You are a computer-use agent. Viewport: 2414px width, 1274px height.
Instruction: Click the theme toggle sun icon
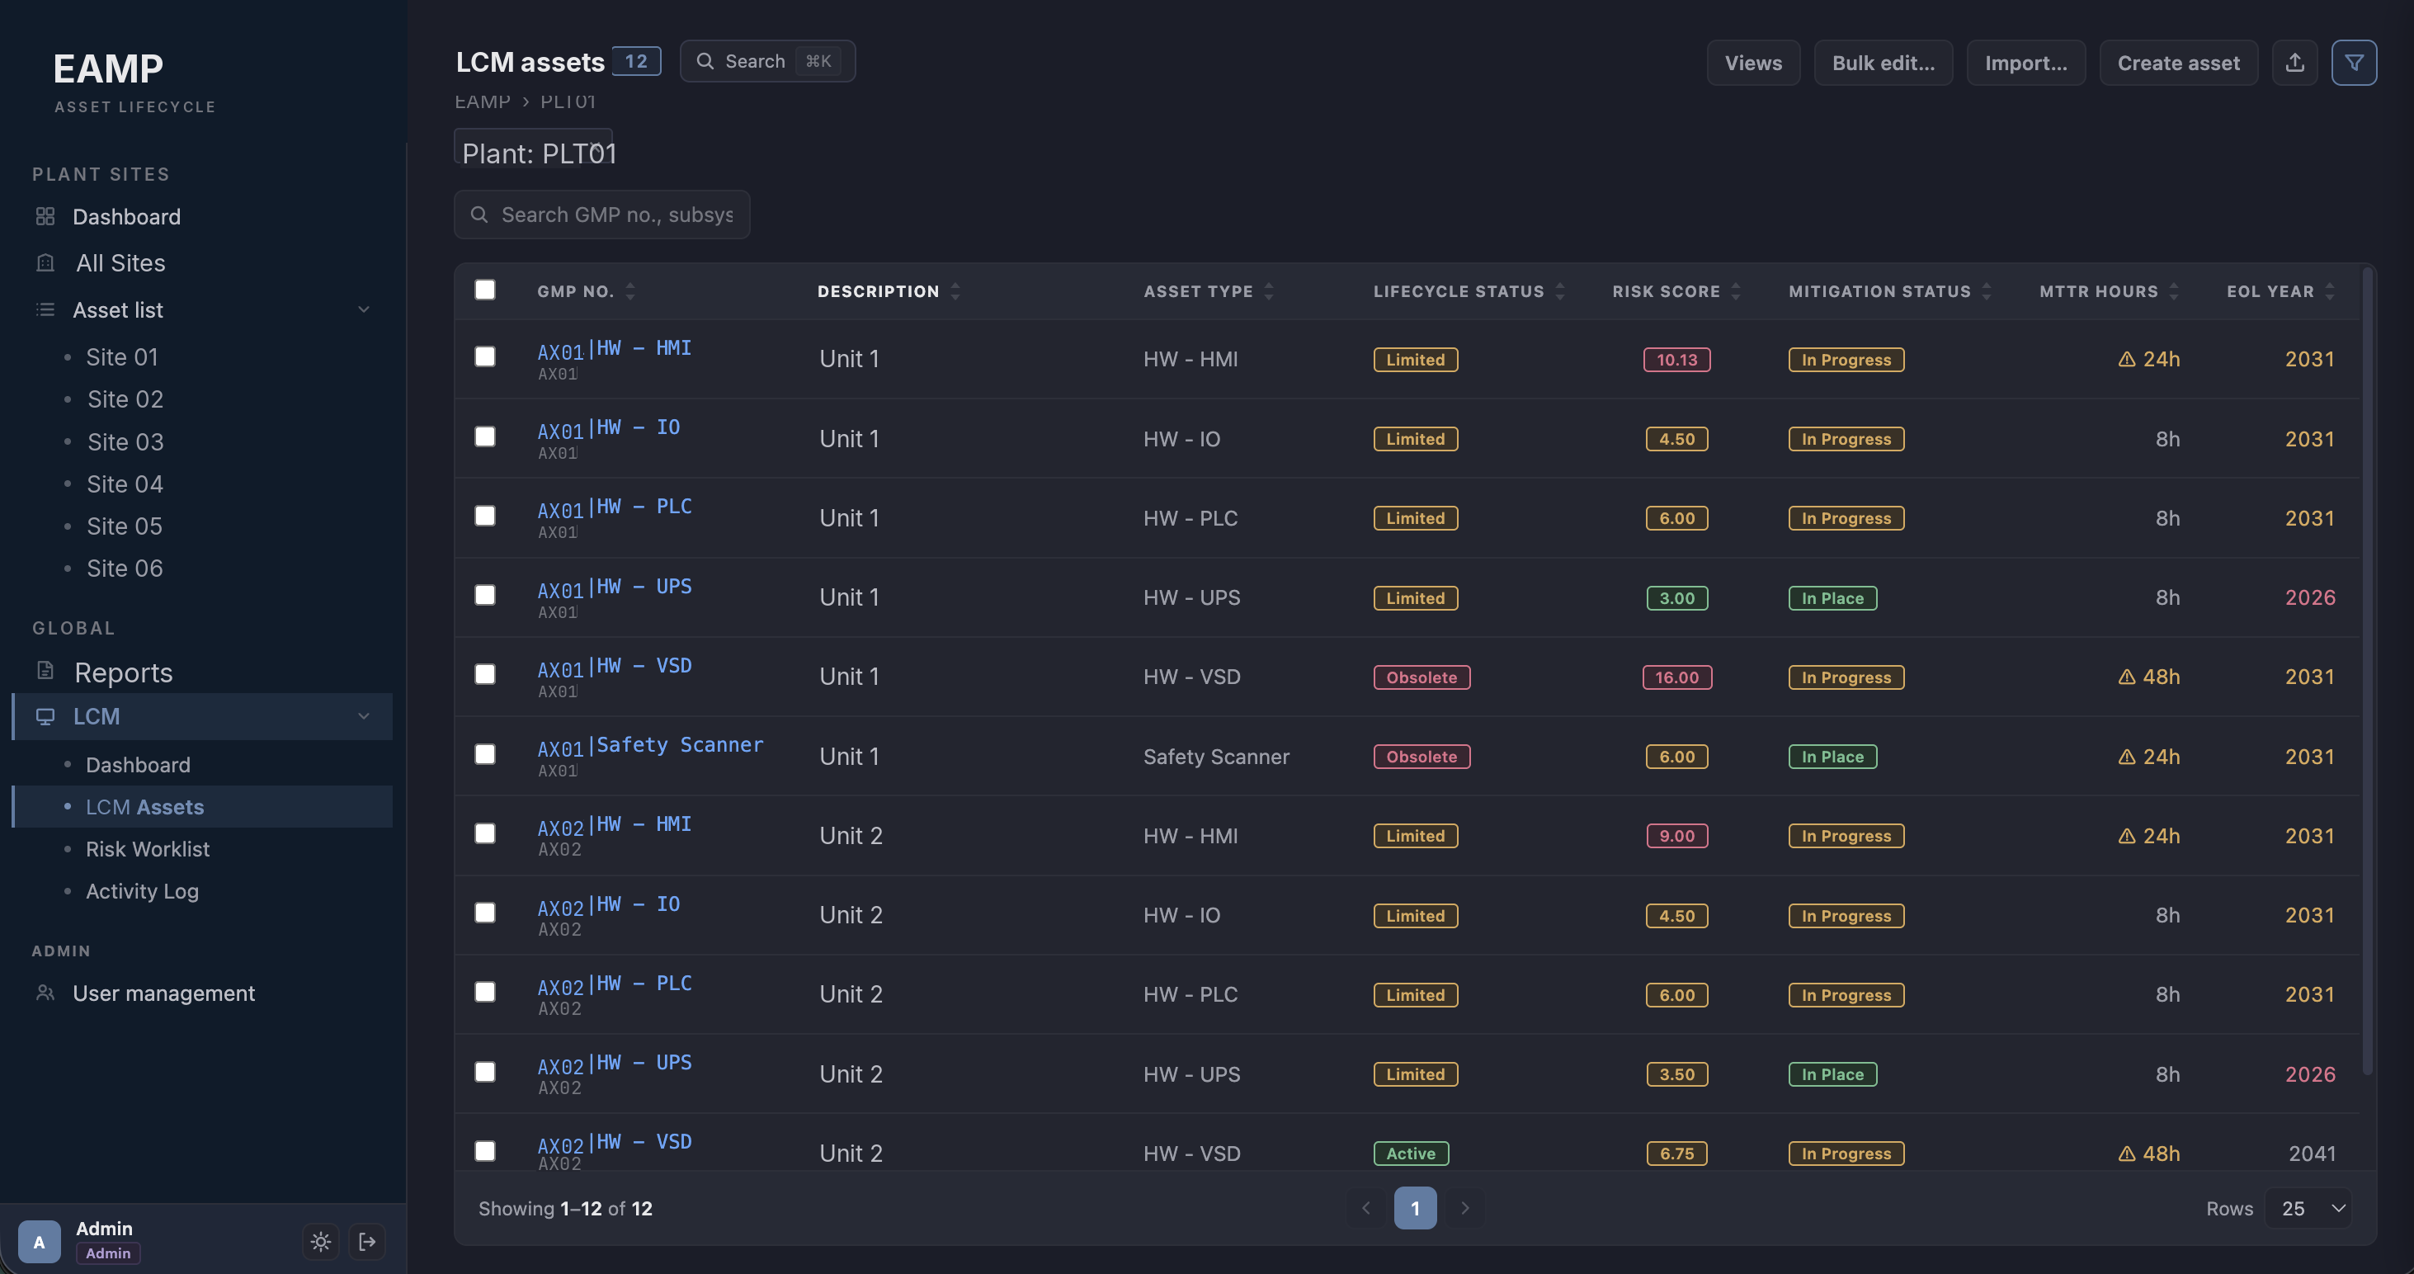click(320, 1241)
